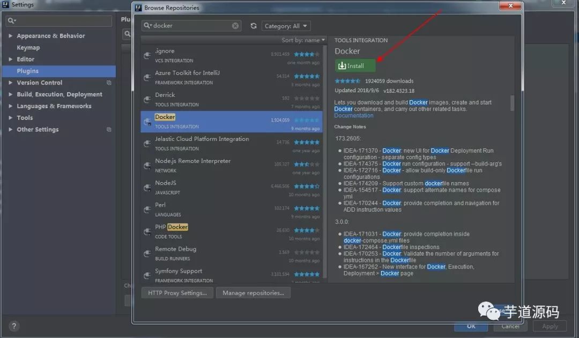579x338 pixels.
Task: Expand Languages & Frameworks node
Action: [x=10, y=106]
